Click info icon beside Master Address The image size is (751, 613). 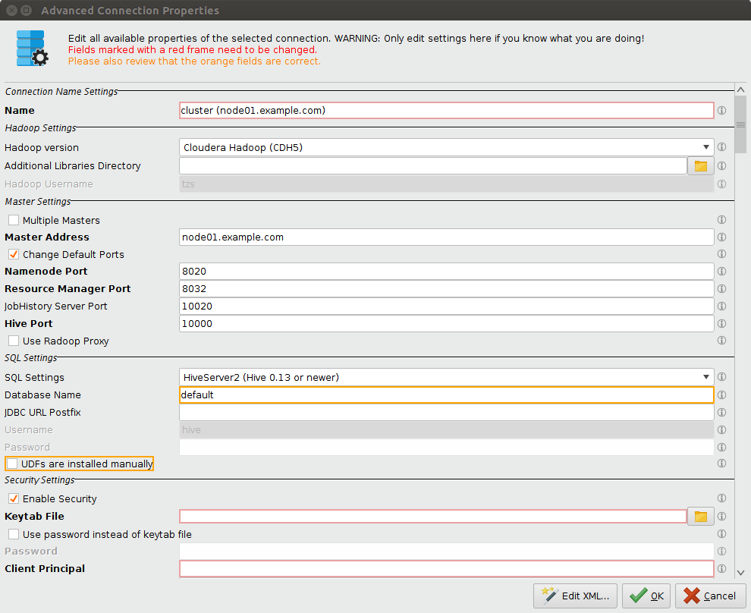click(721, 237)
